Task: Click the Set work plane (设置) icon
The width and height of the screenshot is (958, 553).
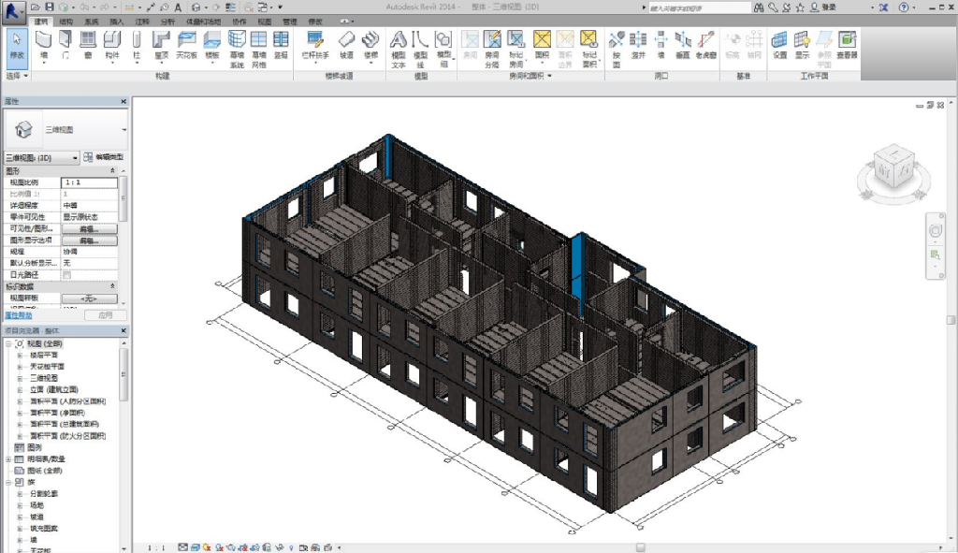Action: tap(779, 45)
